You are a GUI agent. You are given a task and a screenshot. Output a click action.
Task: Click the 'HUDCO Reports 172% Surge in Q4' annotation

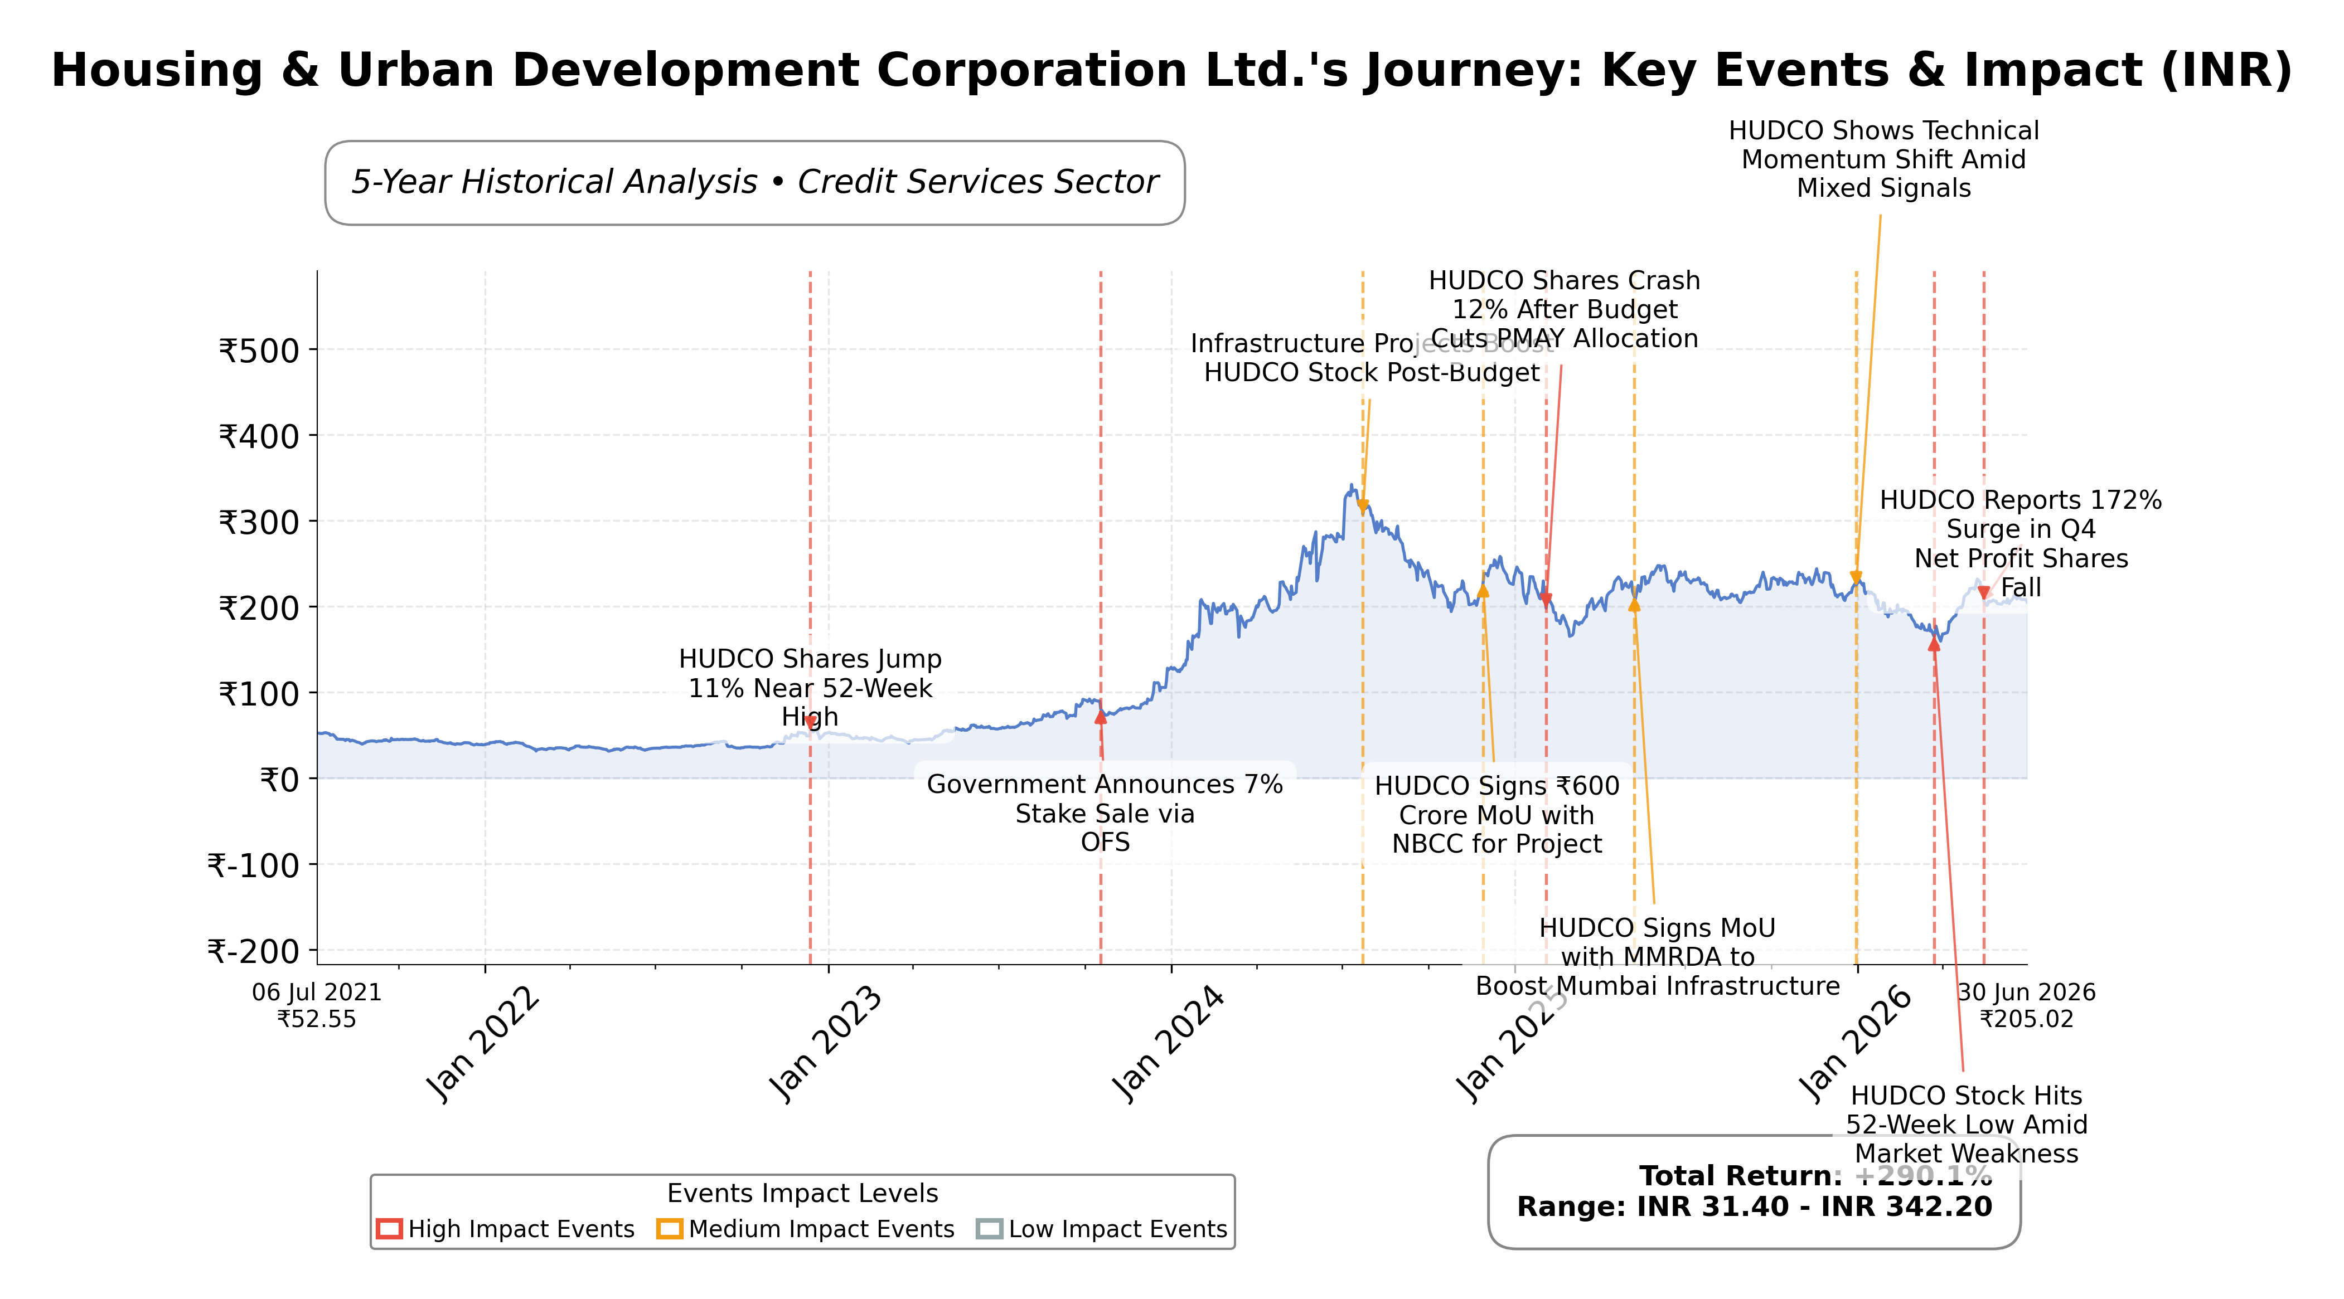pyautogui.click(x=2020, y=543)
